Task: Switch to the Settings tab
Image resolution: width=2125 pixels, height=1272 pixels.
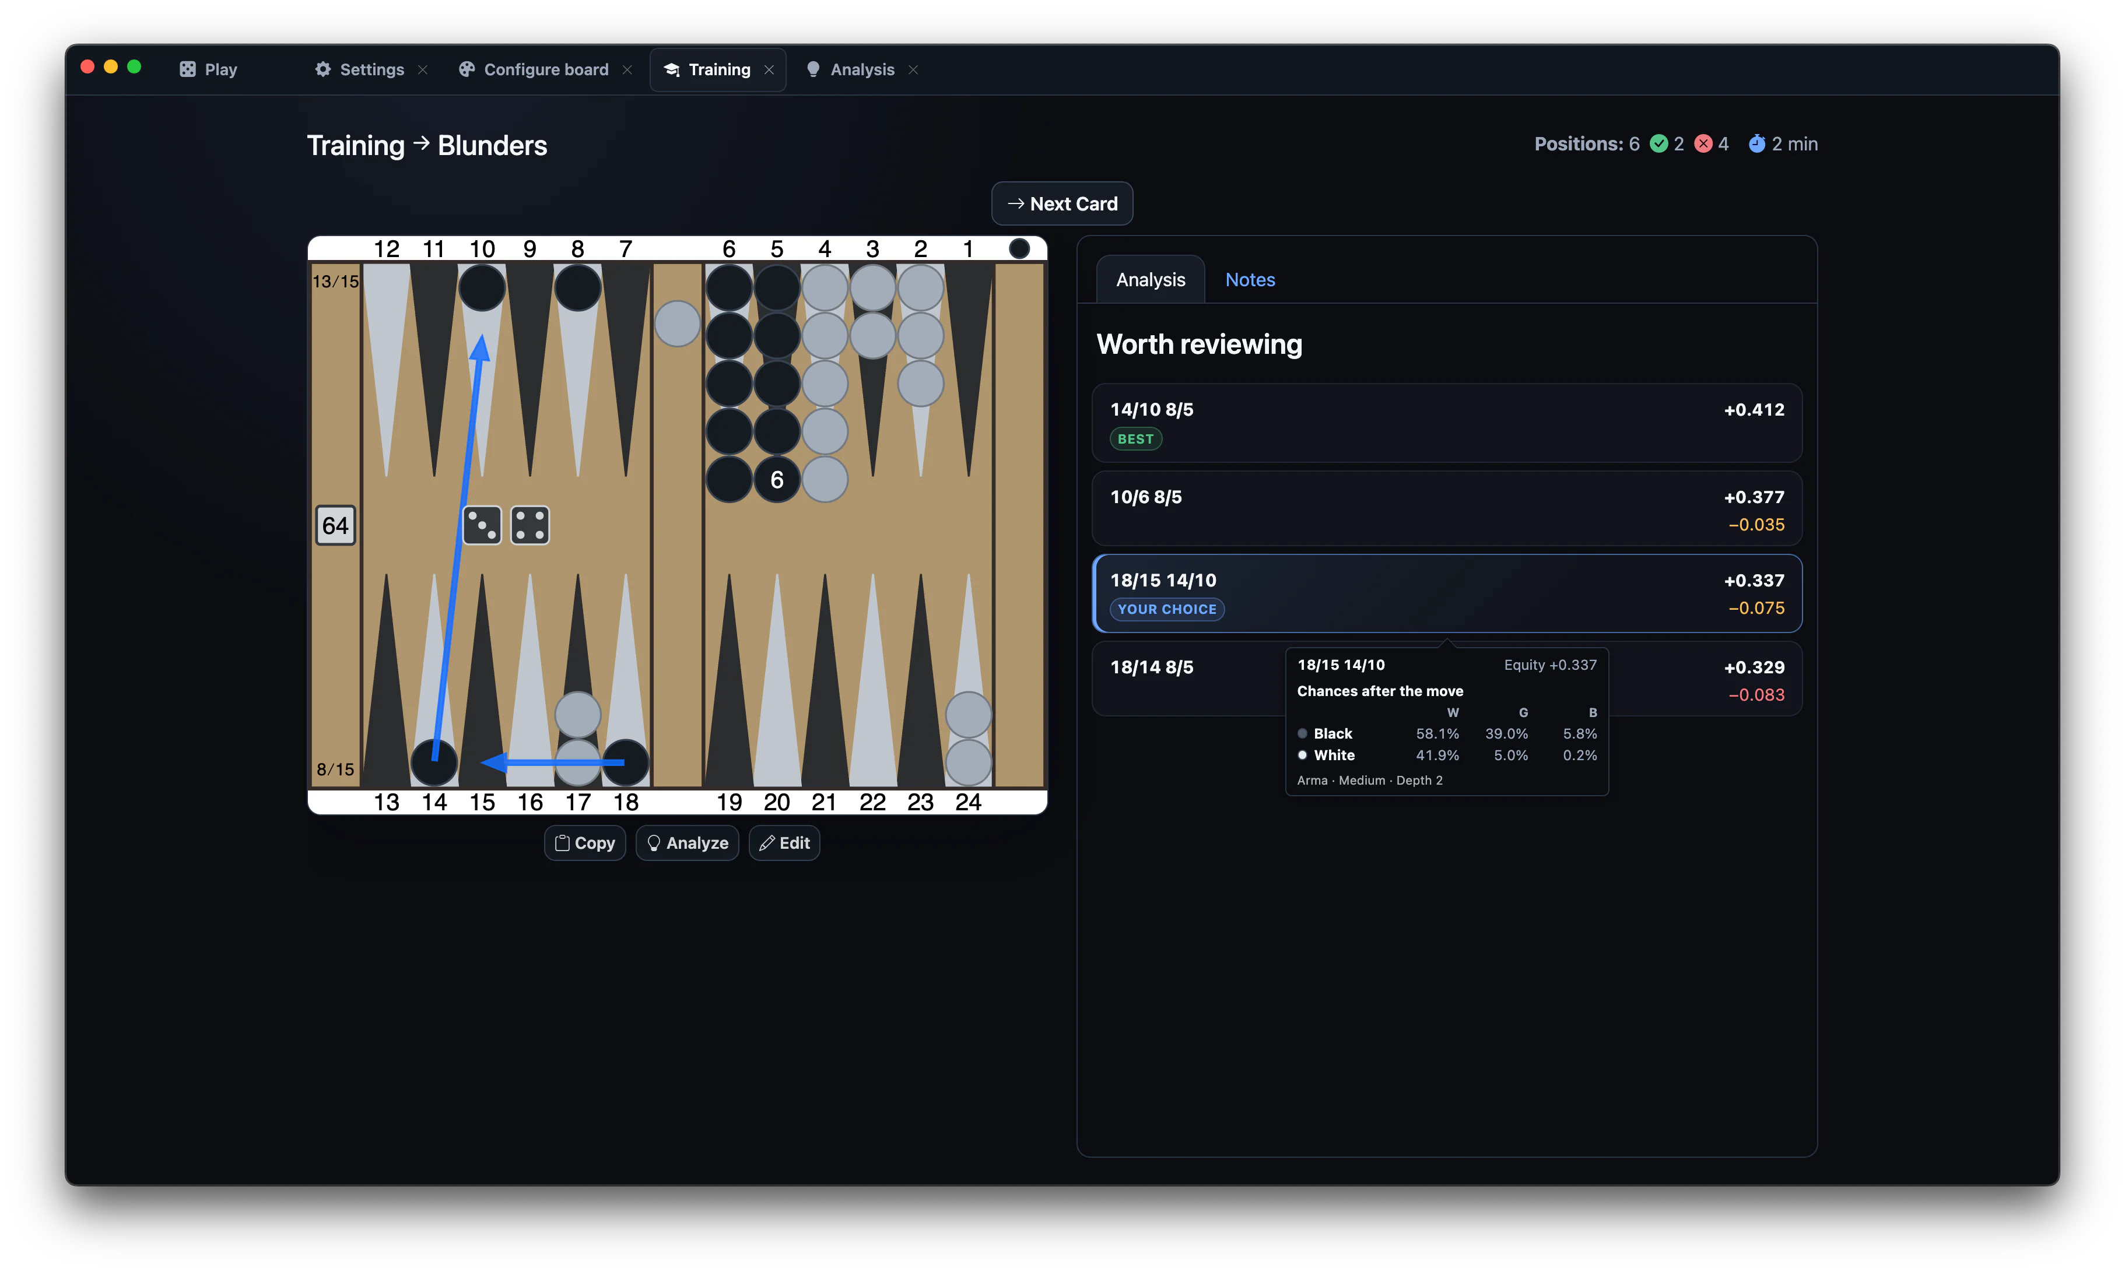Action: [x=371, y=69]
